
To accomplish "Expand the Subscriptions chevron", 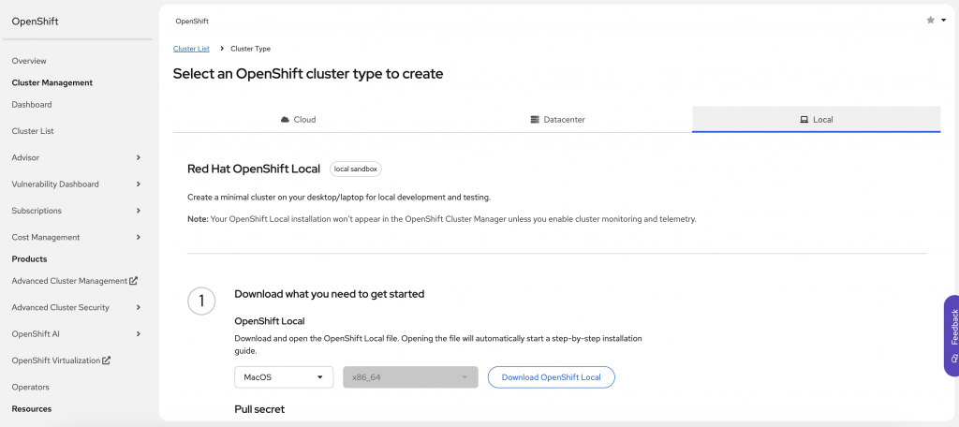I will 139,211.
